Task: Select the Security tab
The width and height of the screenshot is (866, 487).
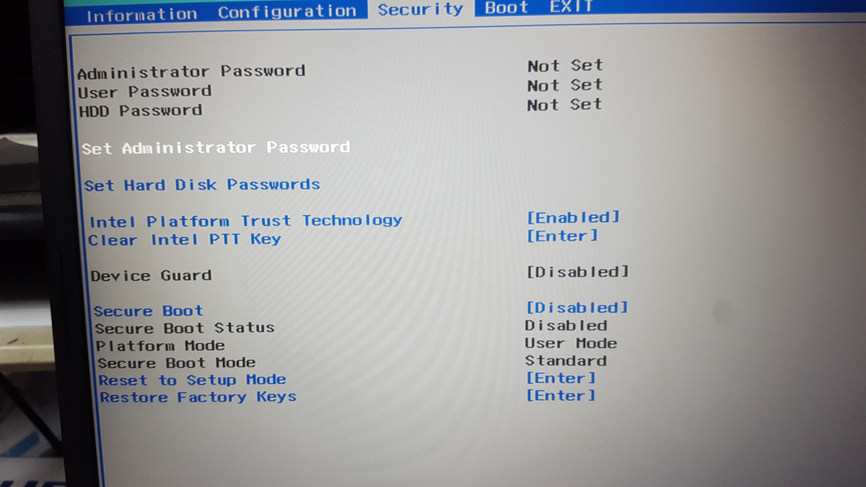Action: pyautogui.click(x=420, y=9)
